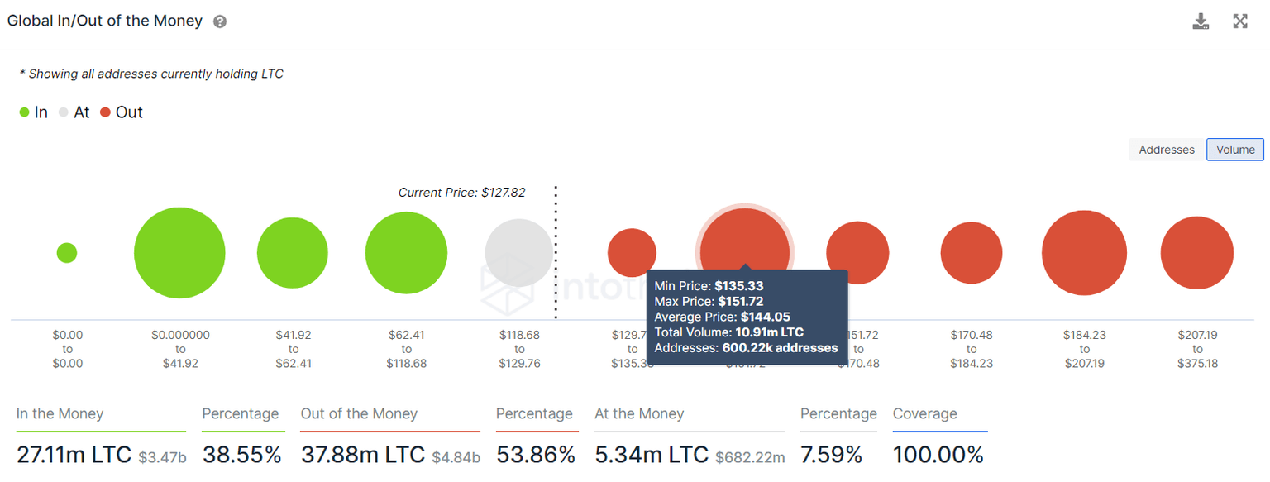Image resolution: width=1270 pixels, height=482 pixels.
Task: Download the chart using download icon
Action: [x=1201, y=21]
